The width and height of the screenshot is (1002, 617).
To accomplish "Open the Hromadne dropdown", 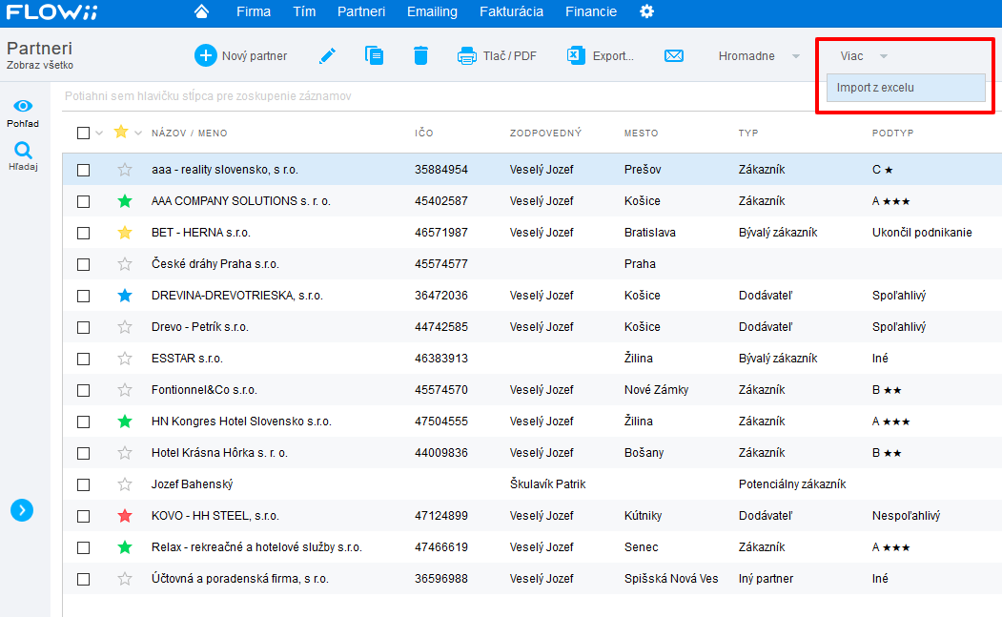I will tap(759, 56).
